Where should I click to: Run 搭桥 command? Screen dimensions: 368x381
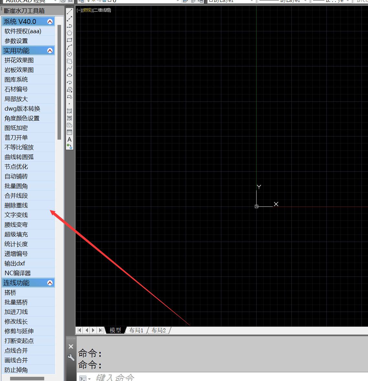28,293
